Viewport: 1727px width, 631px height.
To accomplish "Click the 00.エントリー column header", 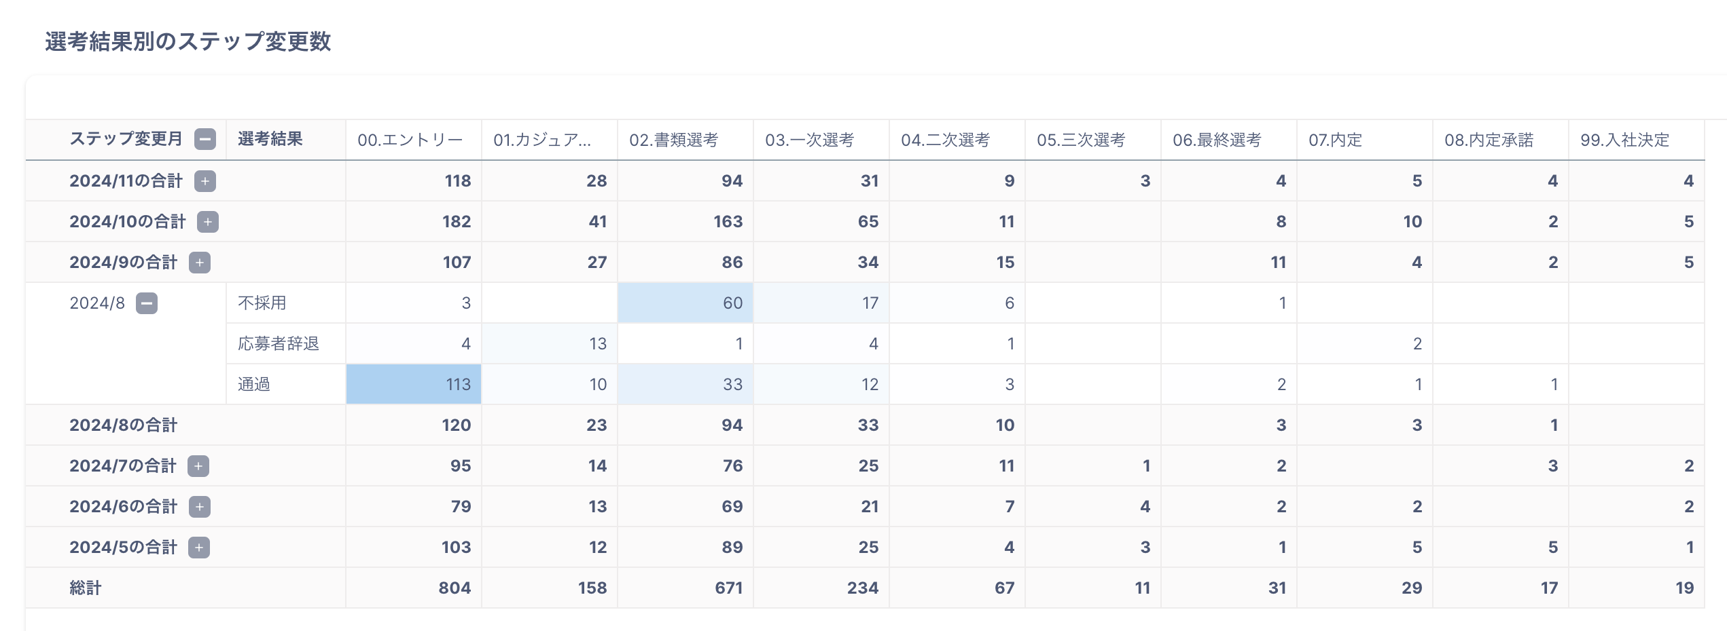I will click(x=410, y=140).
